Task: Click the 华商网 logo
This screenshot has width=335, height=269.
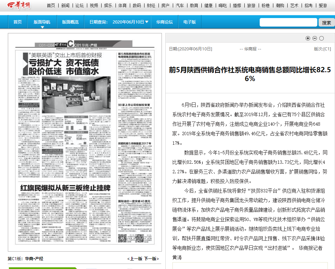Action: click(19, 5)
